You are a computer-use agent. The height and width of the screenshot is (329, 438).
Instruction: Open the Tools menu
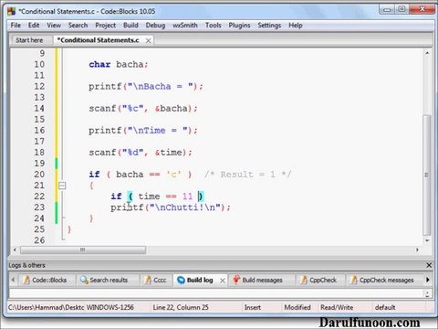point(213,26)
